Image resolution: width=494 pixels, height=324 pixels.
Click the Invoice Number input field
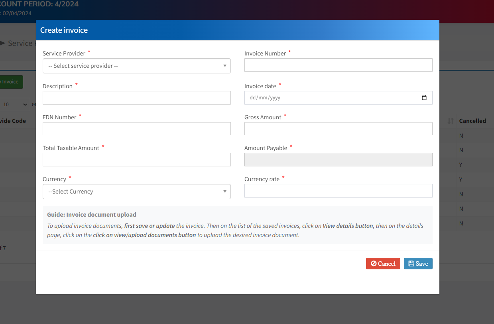pyautogui.click(x=338, y=65)
